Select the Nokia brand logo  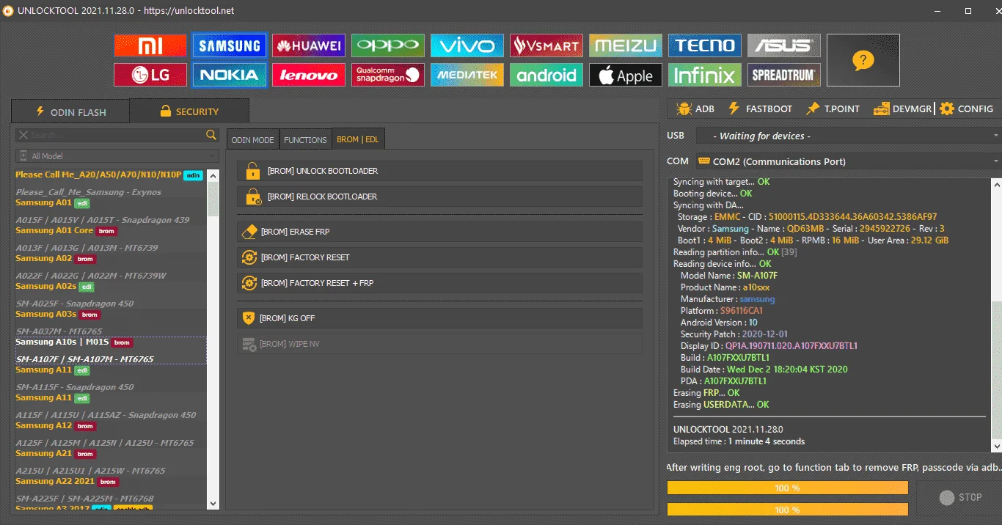(x=230, y=75)
